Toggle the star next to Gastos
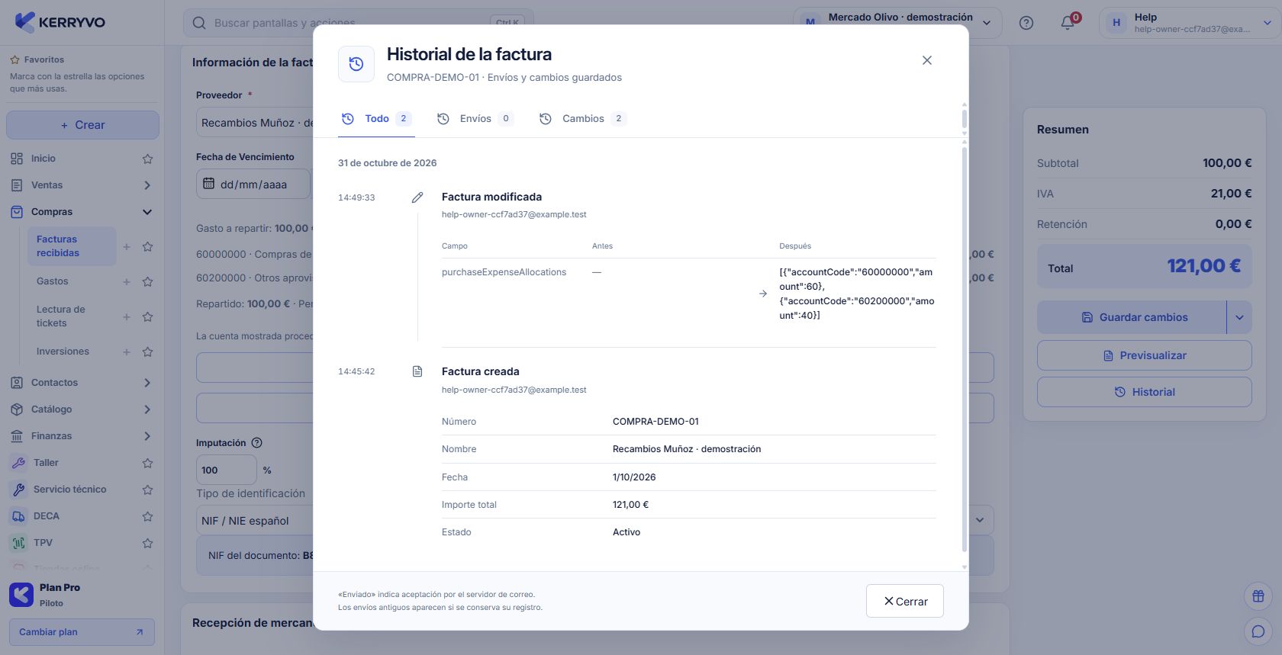 (147, 281)
